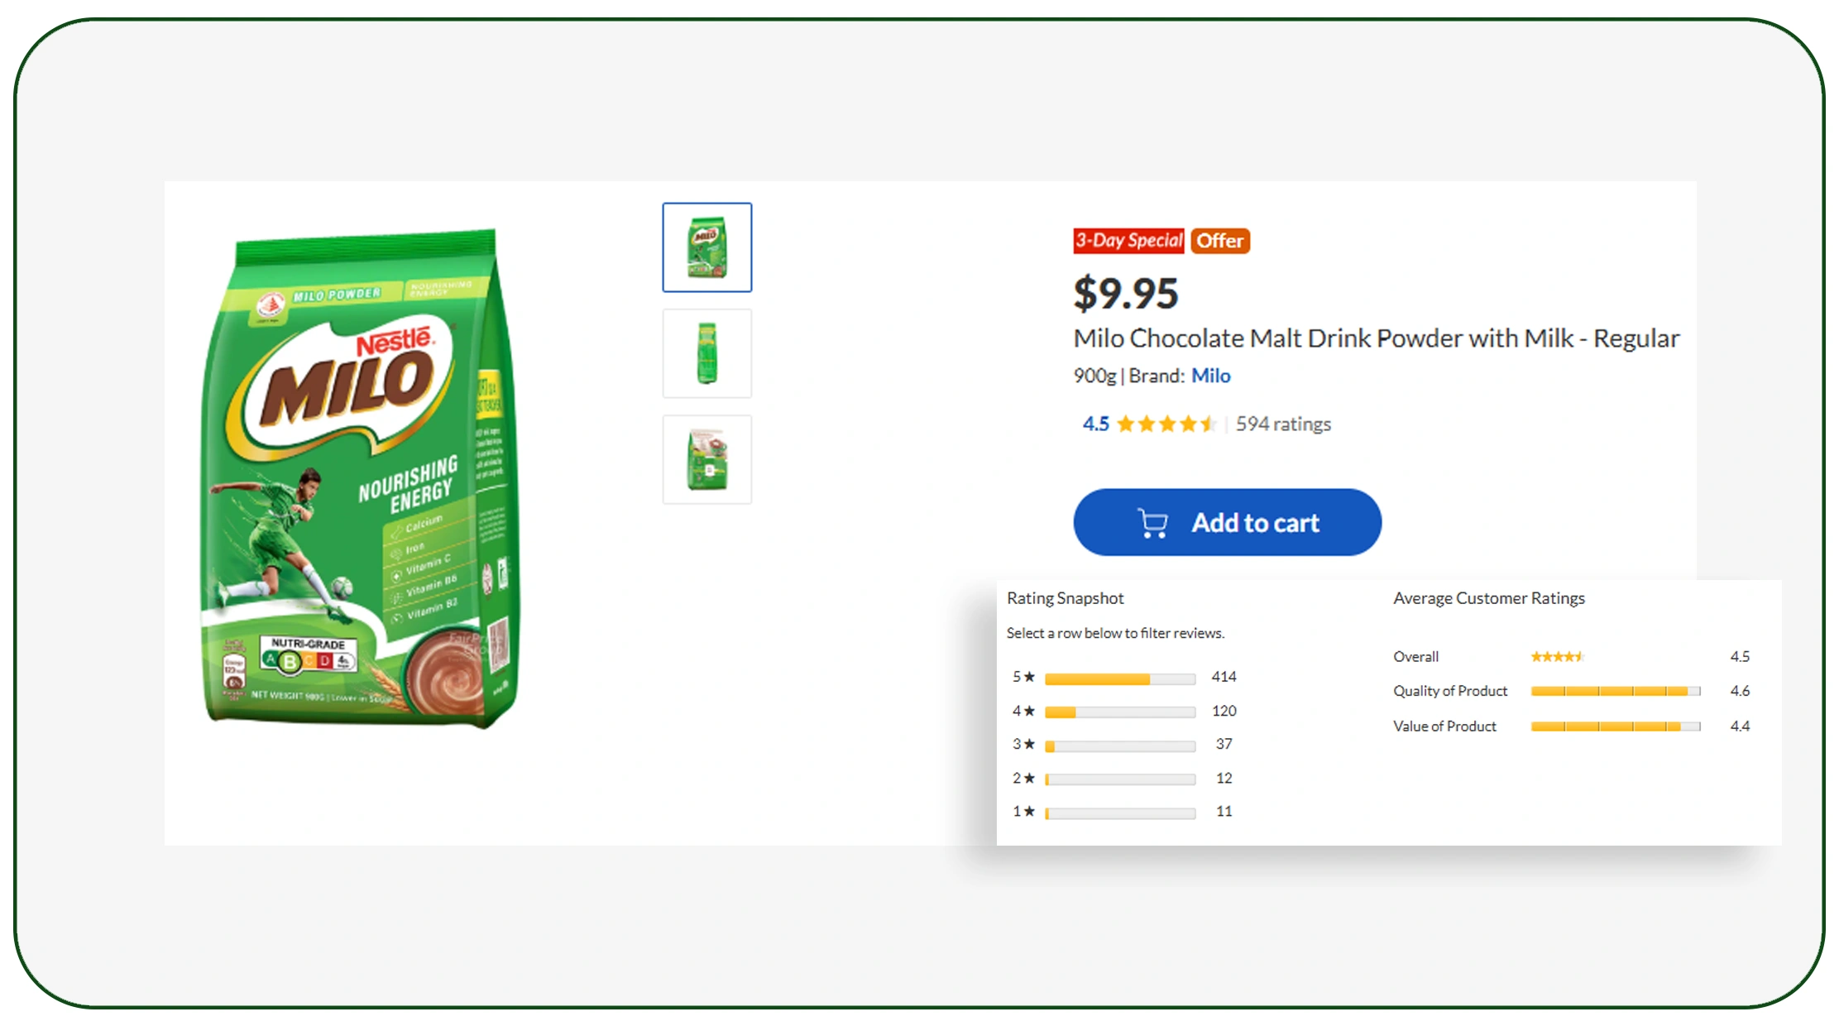Filter reviews by 2 star row

pyautogui.click(x=1120, y=779)
